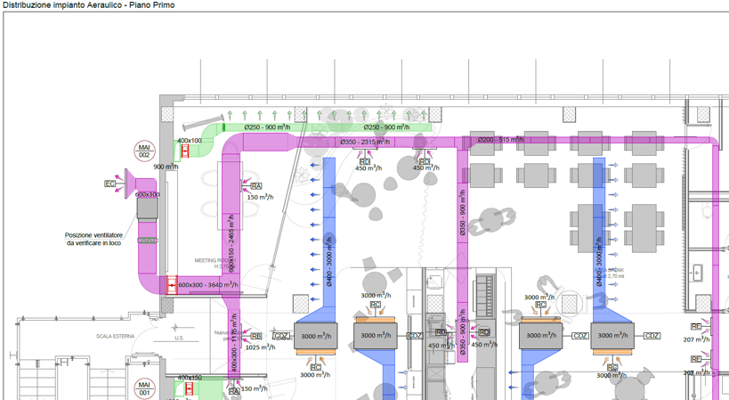Click the drawing title Distribuzione impianto Aeraulico

pyautogui.click(x=89, y=5)
